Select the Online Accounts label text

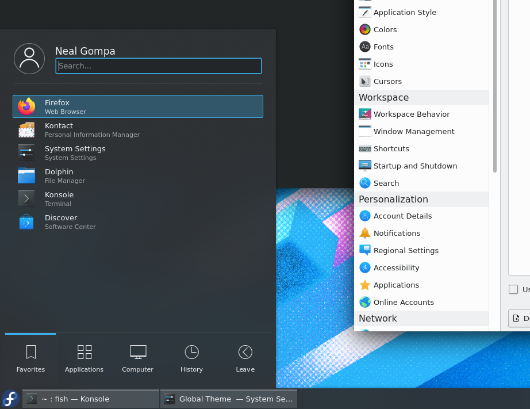click(x=404, y=302)
